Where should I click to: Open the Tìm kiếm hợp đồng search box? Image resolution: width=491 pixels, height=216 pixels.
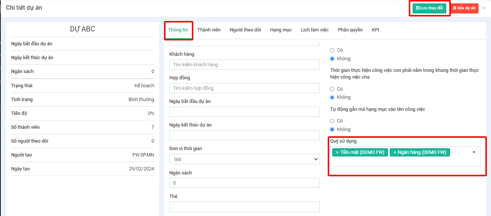click(244, 88)
